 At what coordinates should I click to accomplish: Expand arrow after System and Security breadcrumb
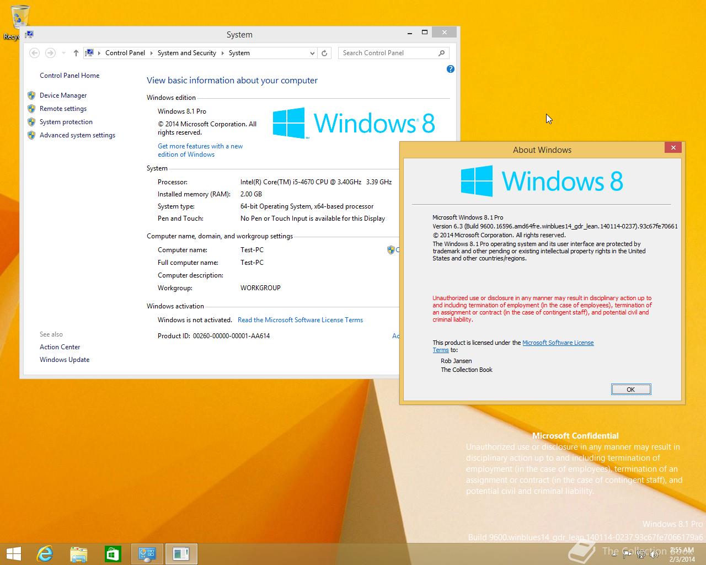[x=223, y=53]
